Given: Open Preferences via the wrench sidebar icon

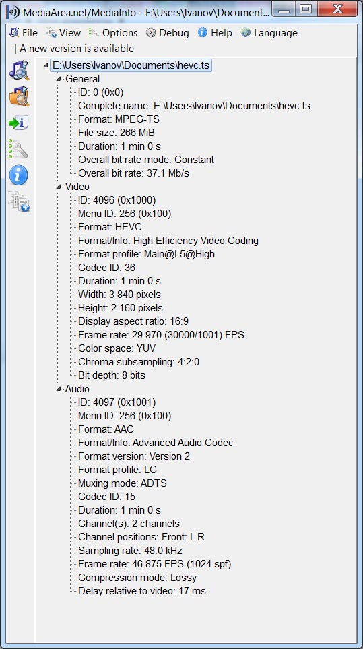Looking at the screenshot, I should 19,148.
